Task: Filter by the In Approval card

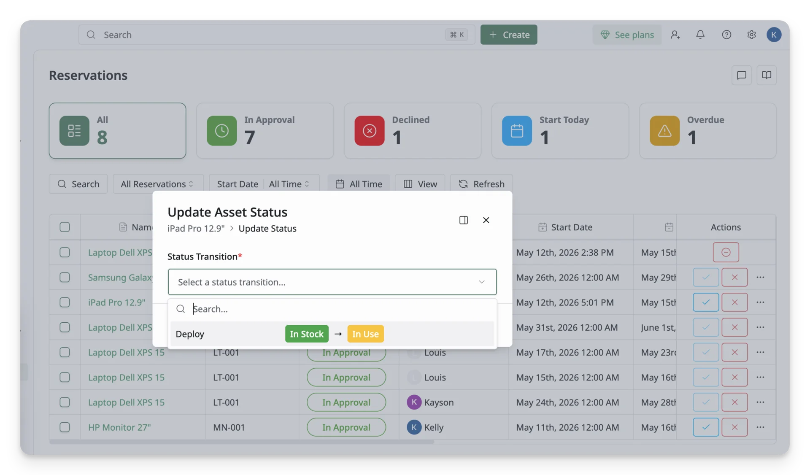Action: point(265,131)
